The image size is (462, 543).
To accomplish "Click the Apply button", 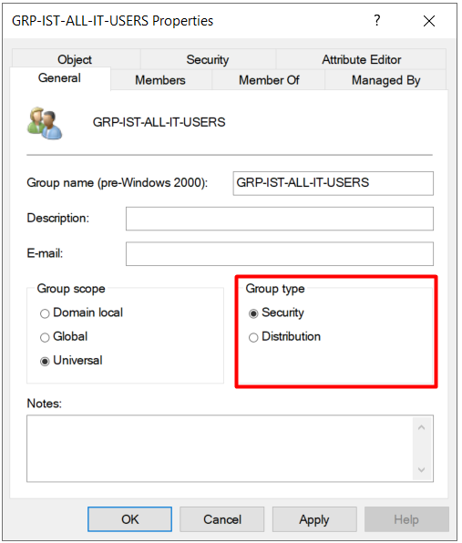I will 314,519.
